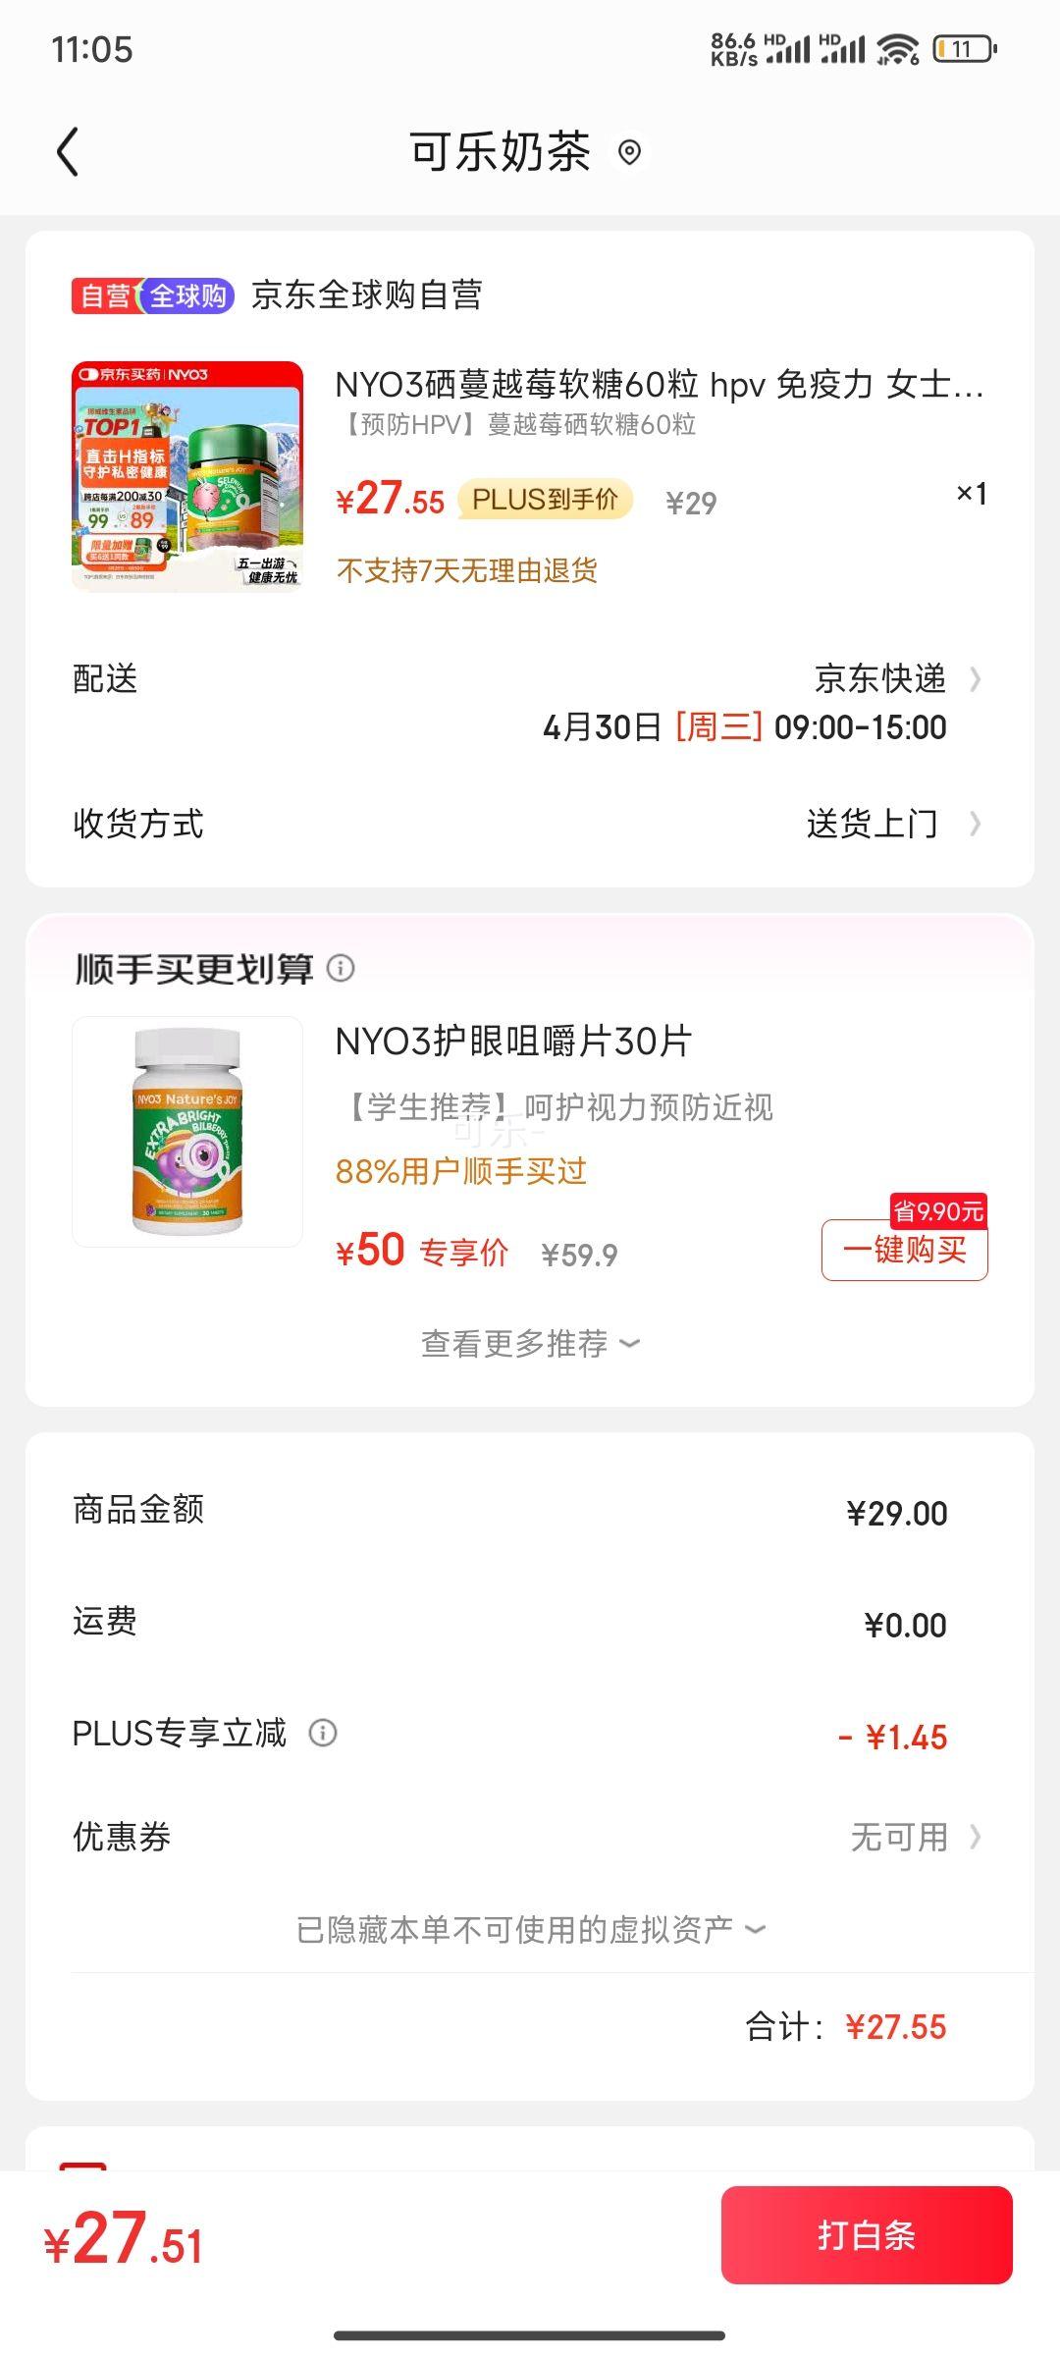
Task: Tap info icon beside PLUS专享立减
Action: coord(323,1733)
